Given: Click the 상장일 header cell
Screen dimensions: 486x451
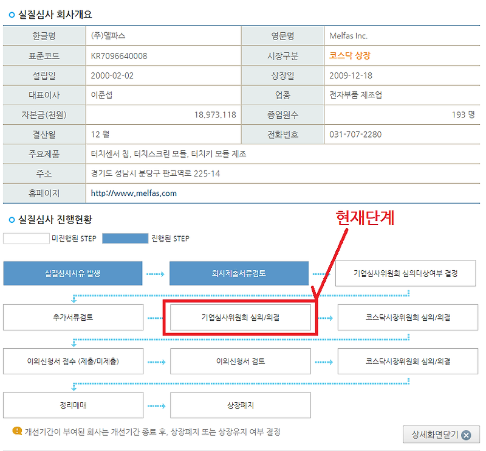Looking at the screenshot, I should (x=282, y=75).
